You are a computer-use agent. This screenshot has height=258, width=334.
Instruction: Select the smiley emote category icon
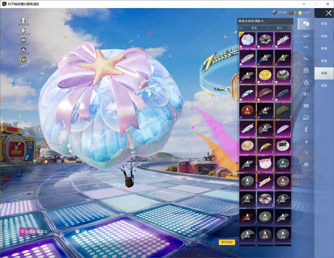(306, 70)
